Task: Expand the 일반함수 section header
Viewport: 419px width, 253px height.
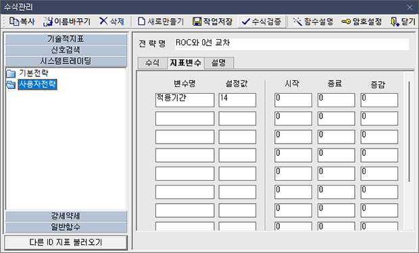Action: [66, 227]
